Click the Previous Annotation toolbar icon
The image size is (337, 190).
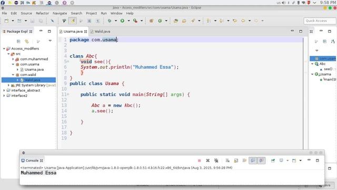222,21
